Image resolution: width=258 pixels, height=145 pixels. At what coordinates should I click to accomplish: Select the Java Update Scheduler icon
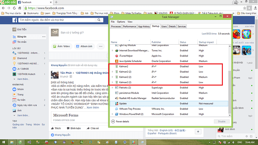coord(117,61)
